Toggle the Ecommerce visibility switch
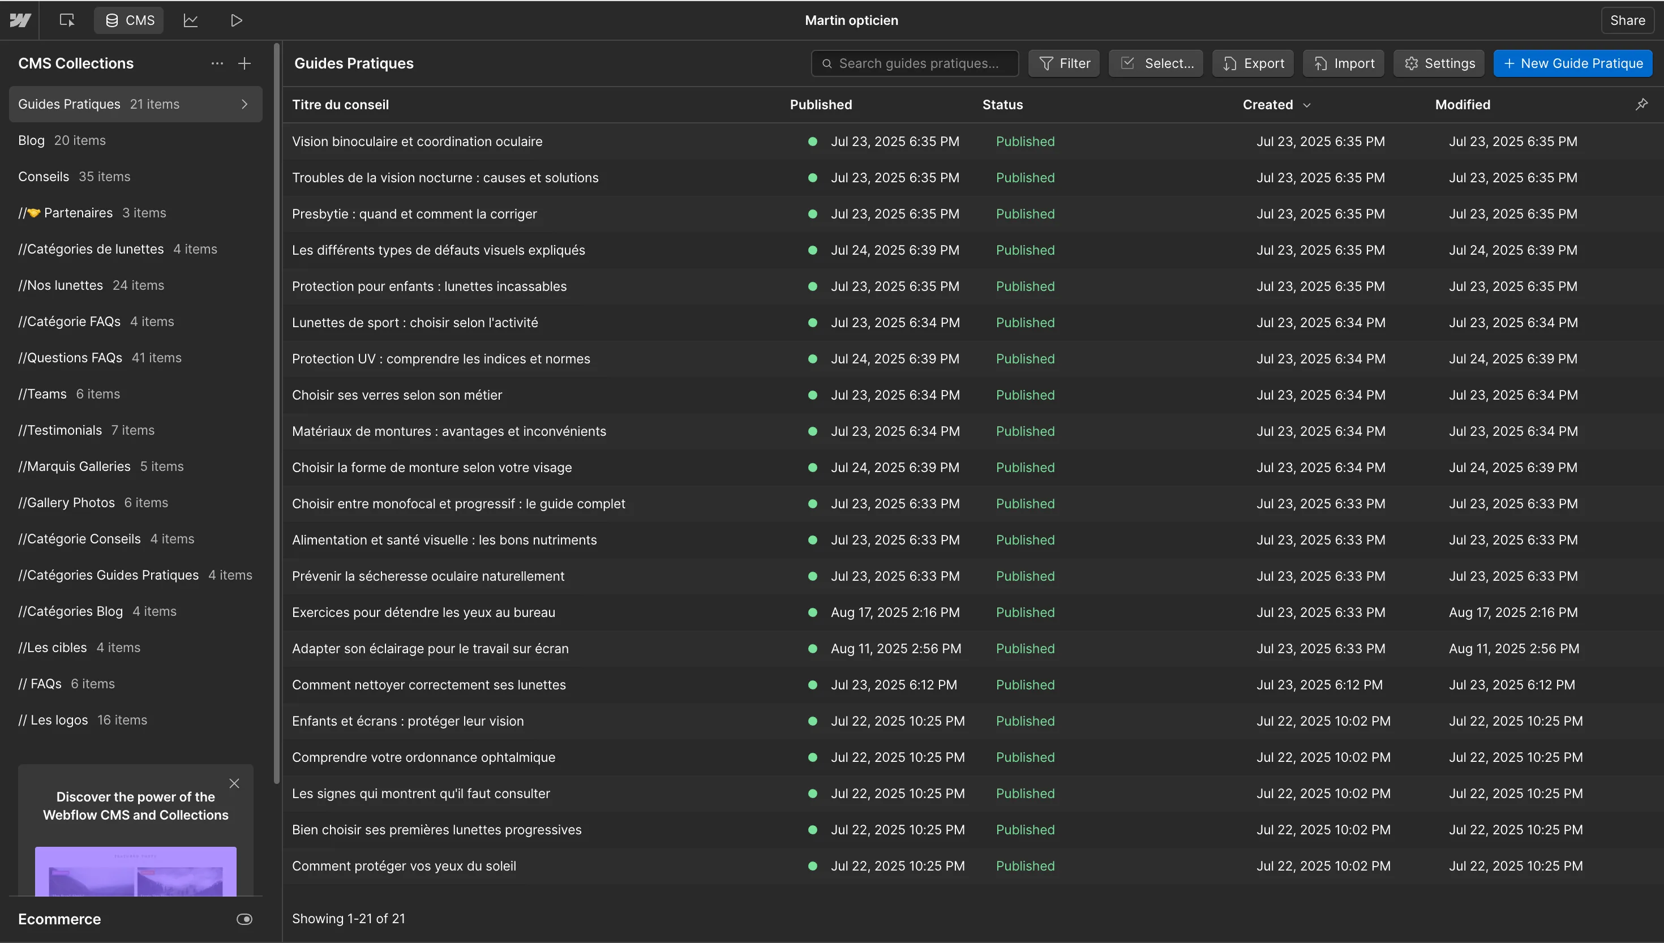Screen dimensions: 1664x943 [x=244, y=919]
